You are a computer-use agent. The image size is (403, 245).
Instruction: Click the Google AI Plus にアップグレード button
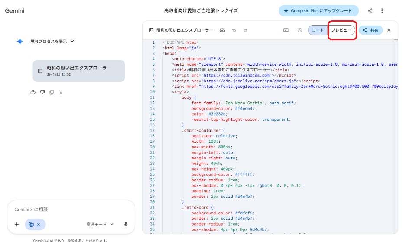pos(318,11)
